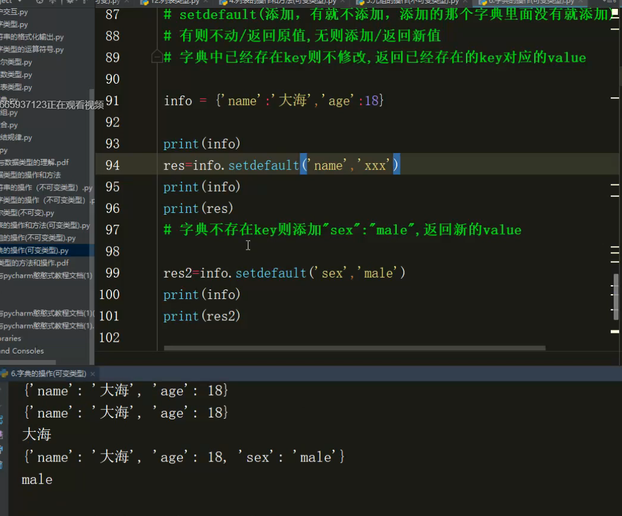This screenshot has width=622, height=516.
Task: Click line number 91 in the gutter
Action: click(x=112, y=100)
